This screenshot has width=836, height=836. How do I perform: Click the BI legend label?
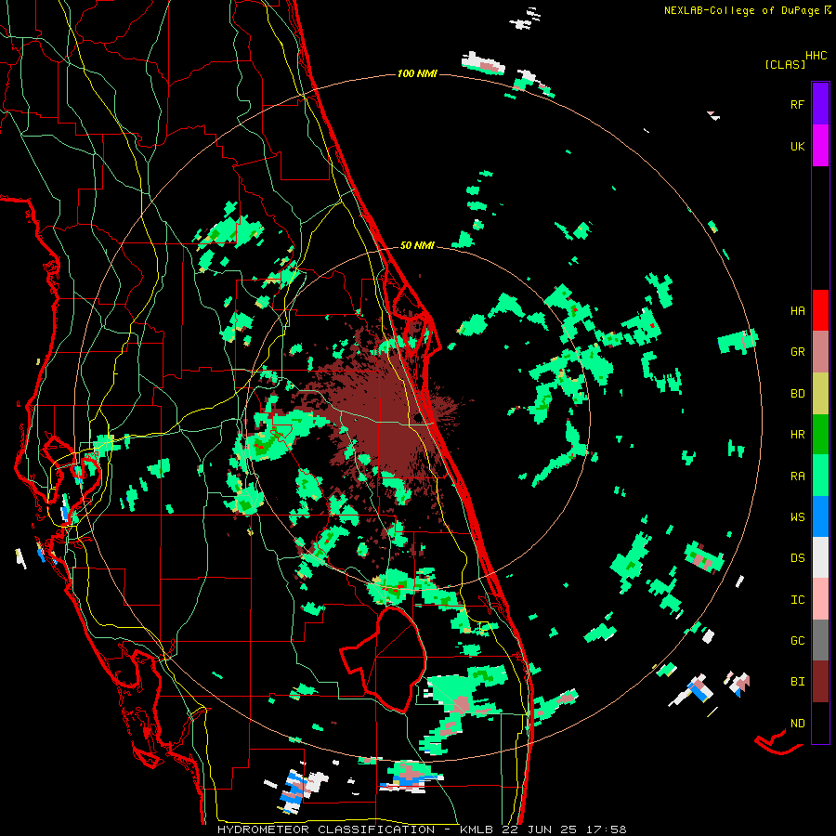797,682
